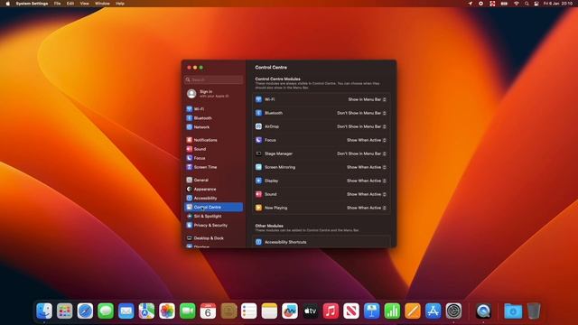
Task: Open Numbers from the Dock
Action: [x=392, y=311]
